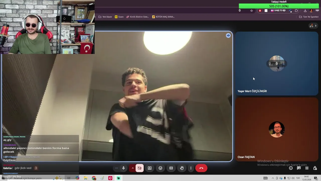Open more options three-dot menu

click(191, 168)
